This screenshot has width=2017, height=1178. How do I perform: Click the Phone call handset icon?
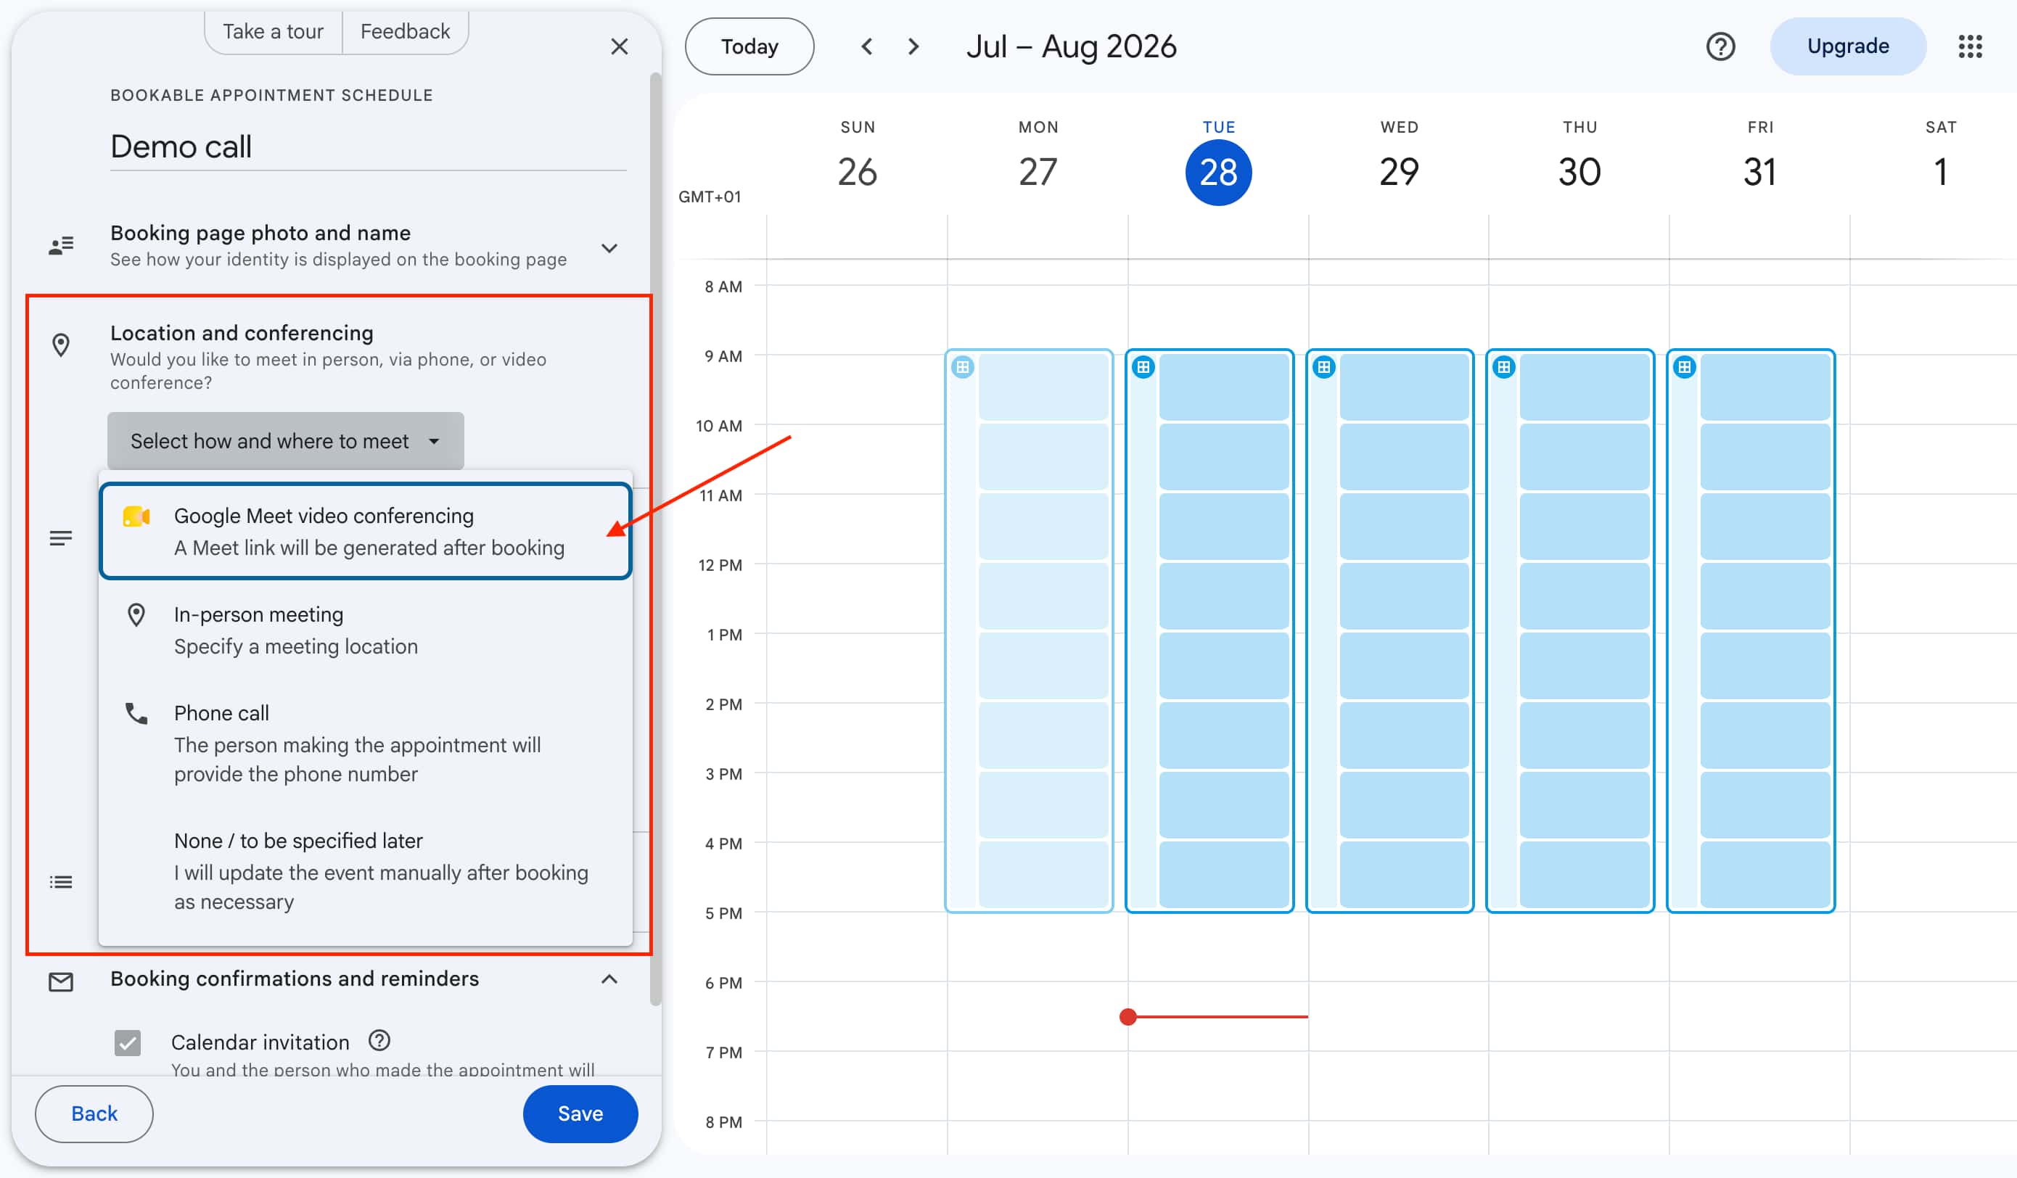(136, 713)
